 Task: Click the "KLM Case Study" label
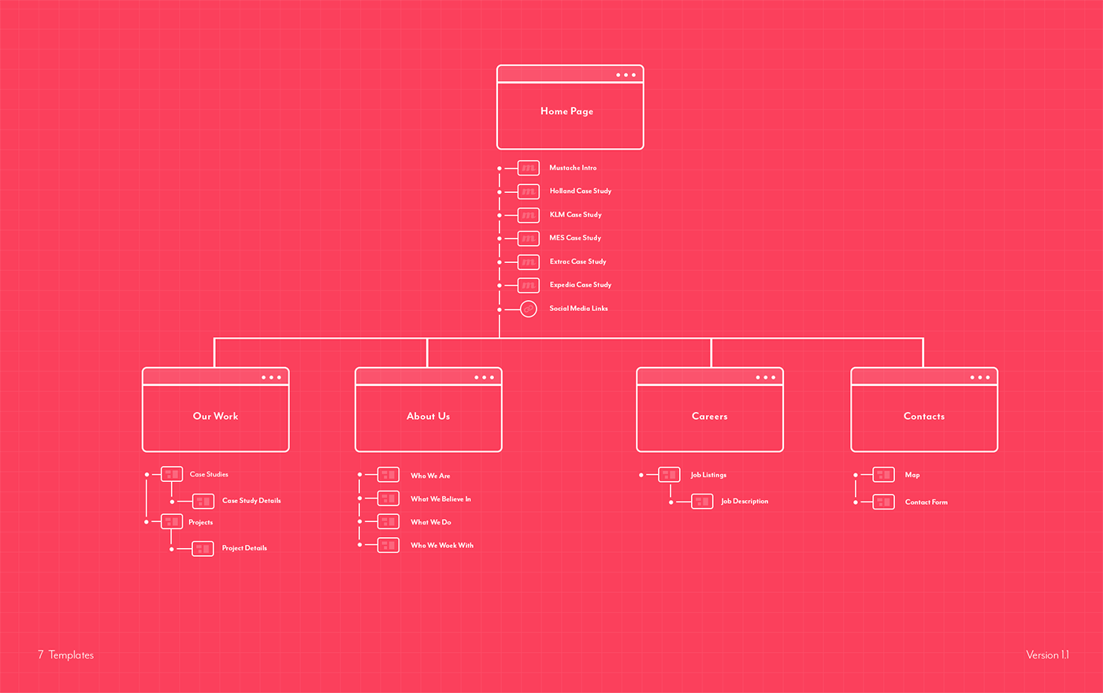tap(576, 215)
